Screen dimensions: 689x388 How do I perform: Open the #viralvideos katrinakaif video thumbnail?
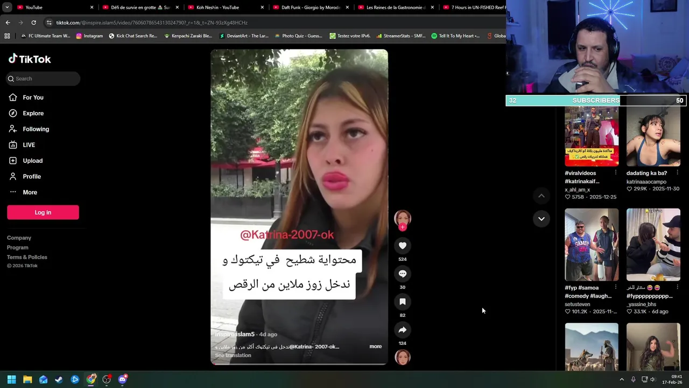[x=592, y=137]
